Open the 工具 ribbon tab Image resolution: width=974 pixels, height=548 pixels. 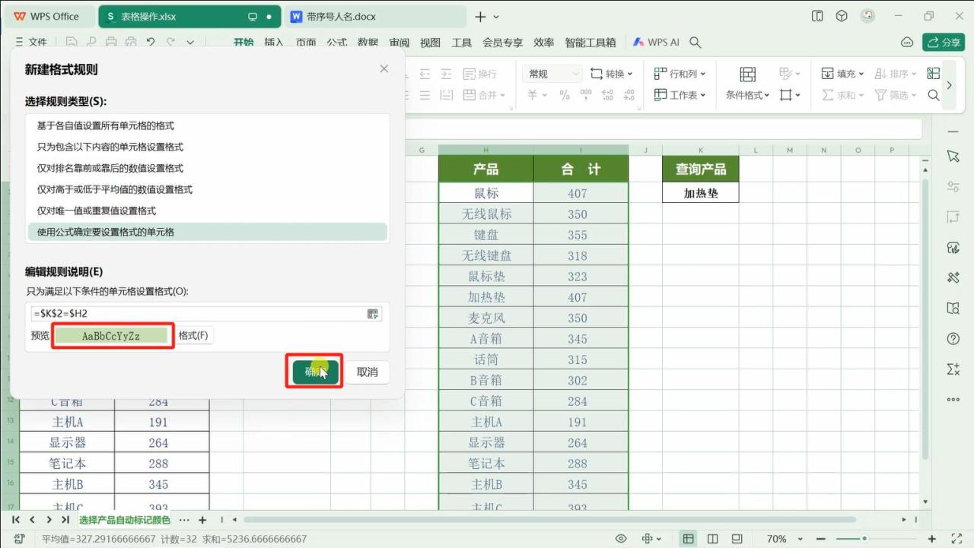coord(462,43)
